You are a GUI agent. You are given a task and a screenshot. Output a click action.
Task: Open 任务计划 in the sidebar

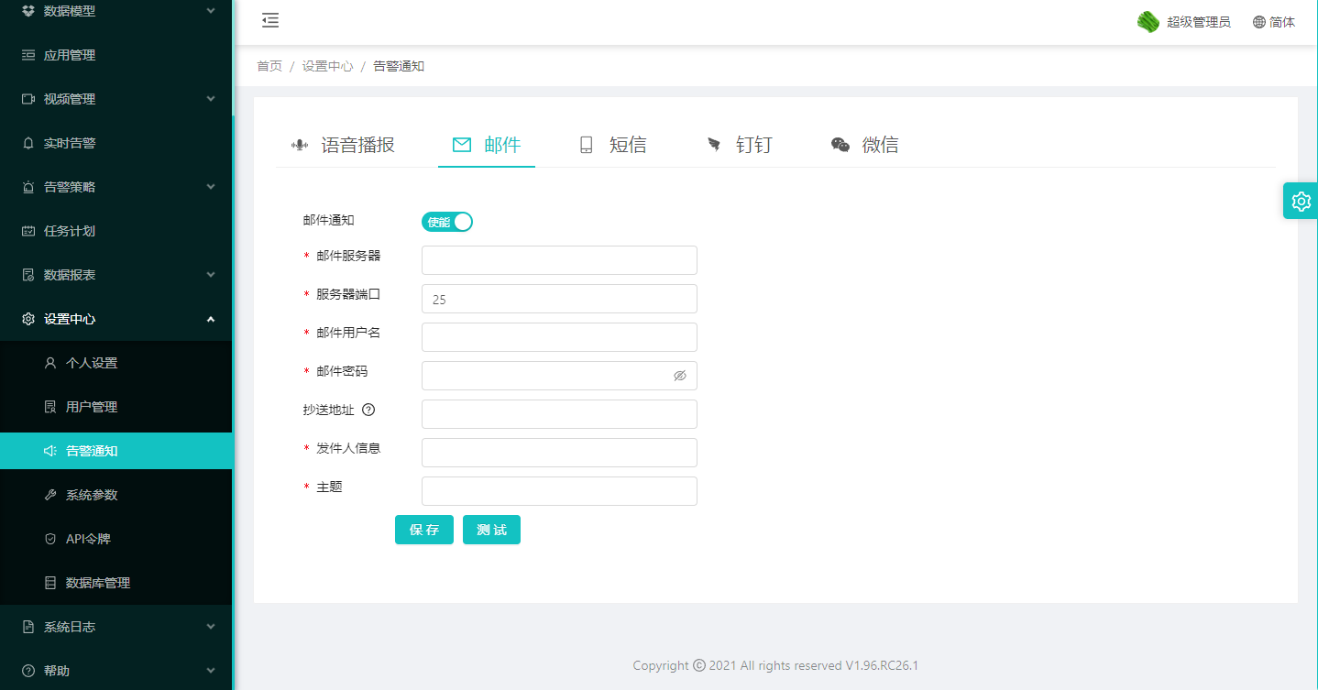(70, 231)
